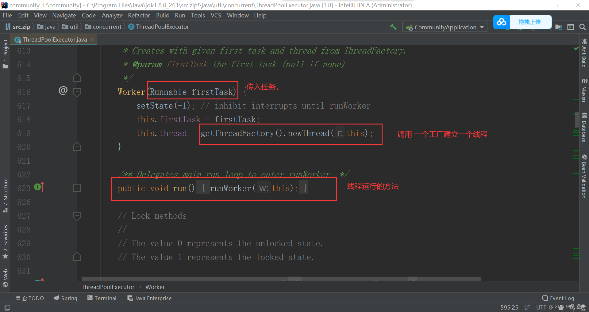Open the Database tool window
Image resolution: width=589 pixels, height=312 pixels.
click(584, 128)
